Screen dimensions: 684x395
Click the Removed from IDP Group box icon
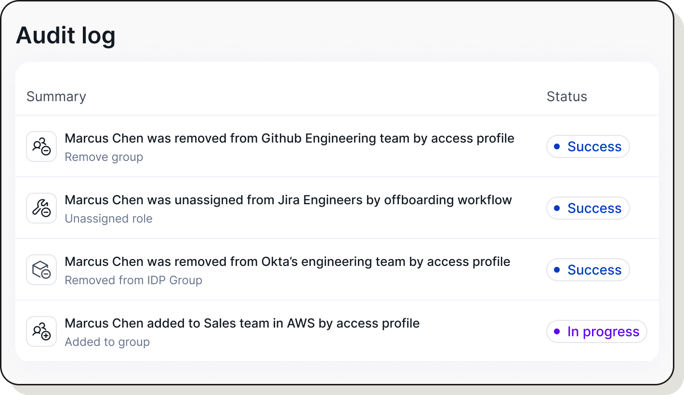pos(41,270)
